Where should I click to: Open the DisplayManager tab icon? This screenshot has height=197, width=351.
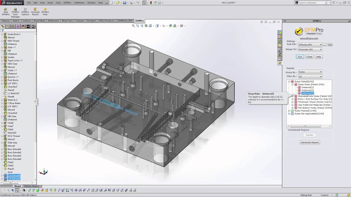(x=23, y=27)
